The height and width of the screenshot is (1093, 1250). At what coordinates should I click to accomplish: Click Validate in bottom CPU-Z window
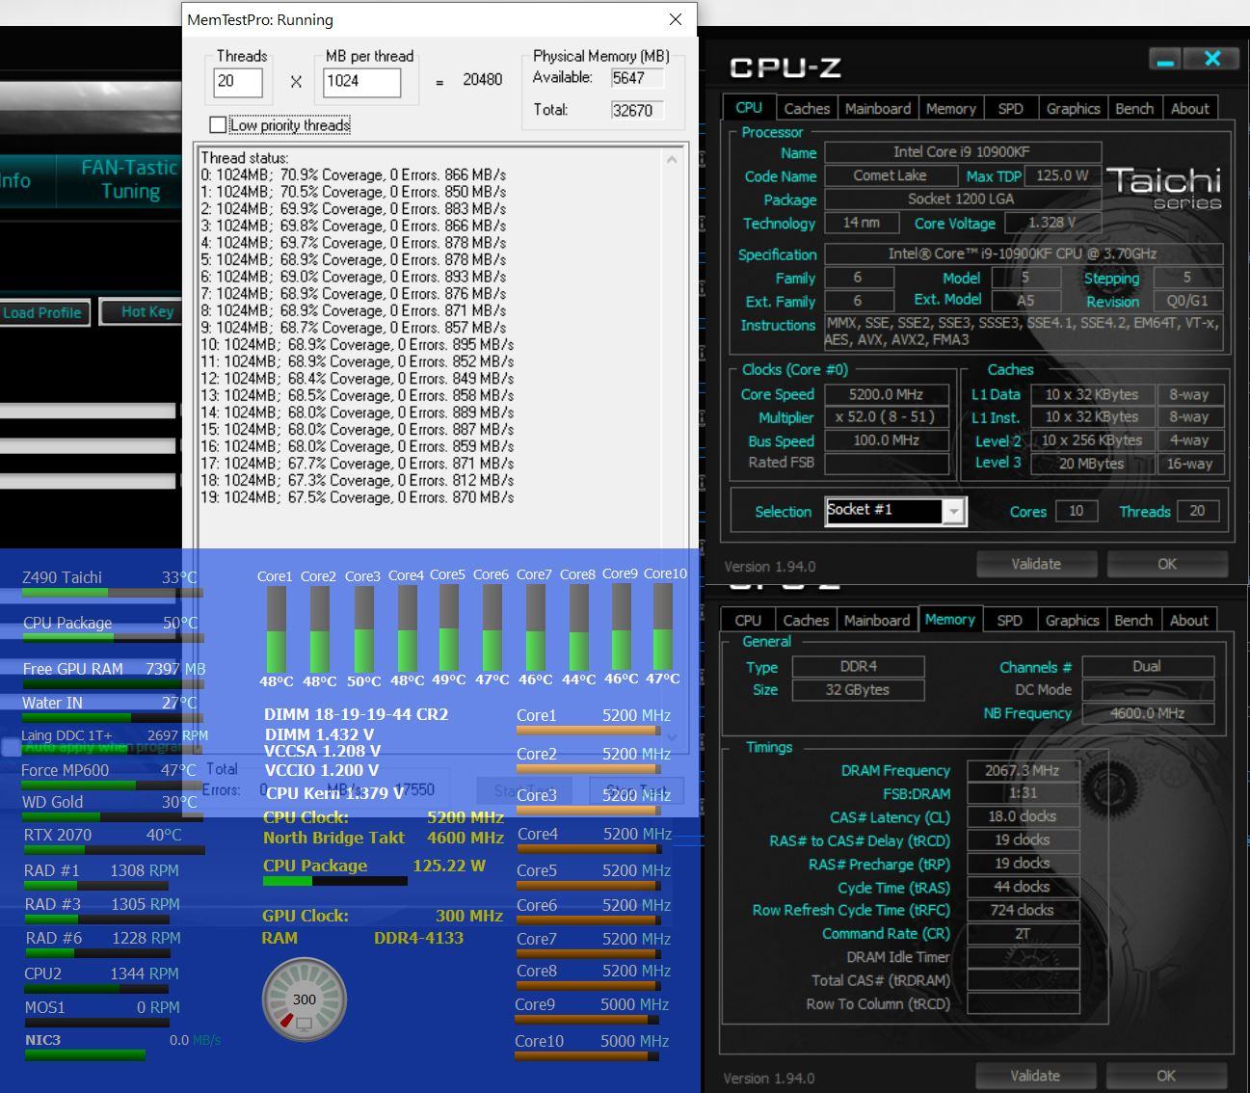1035,1076
